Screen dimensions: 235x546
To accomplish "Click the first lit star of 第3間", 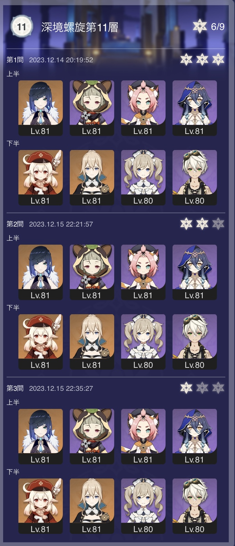I will (186, 388).
